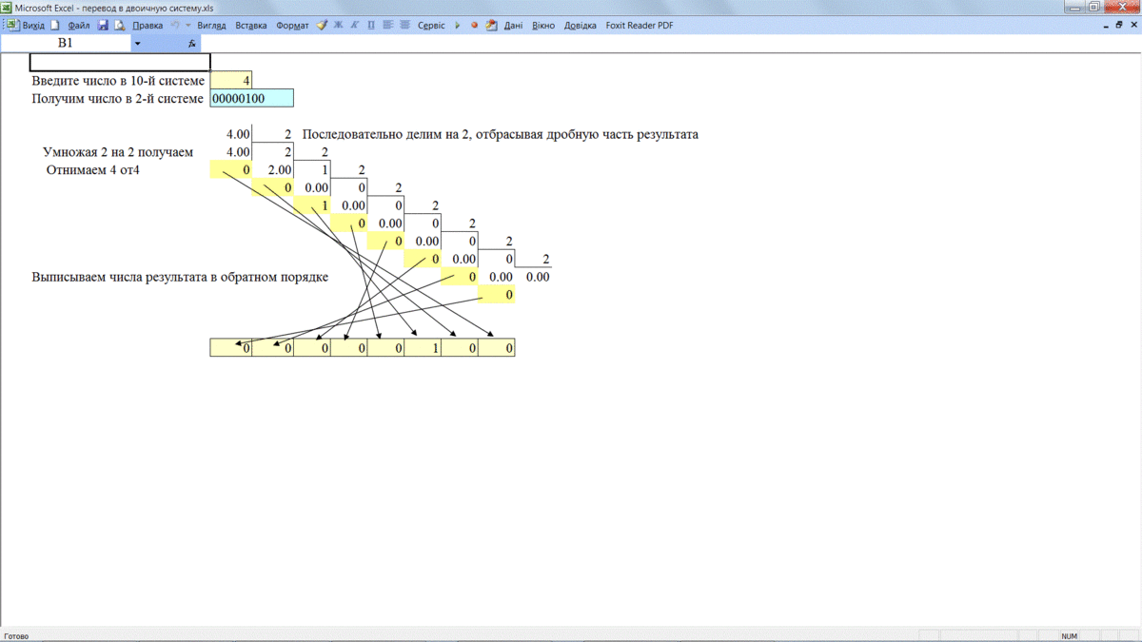Click the label 'Введите число в 10-й системе'
Viewport: 1142px width, 642px height.
click(x=118, y=81)
